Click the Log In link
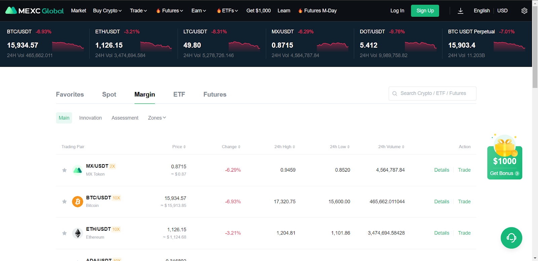The image size is (538, 261). point(397,11)
